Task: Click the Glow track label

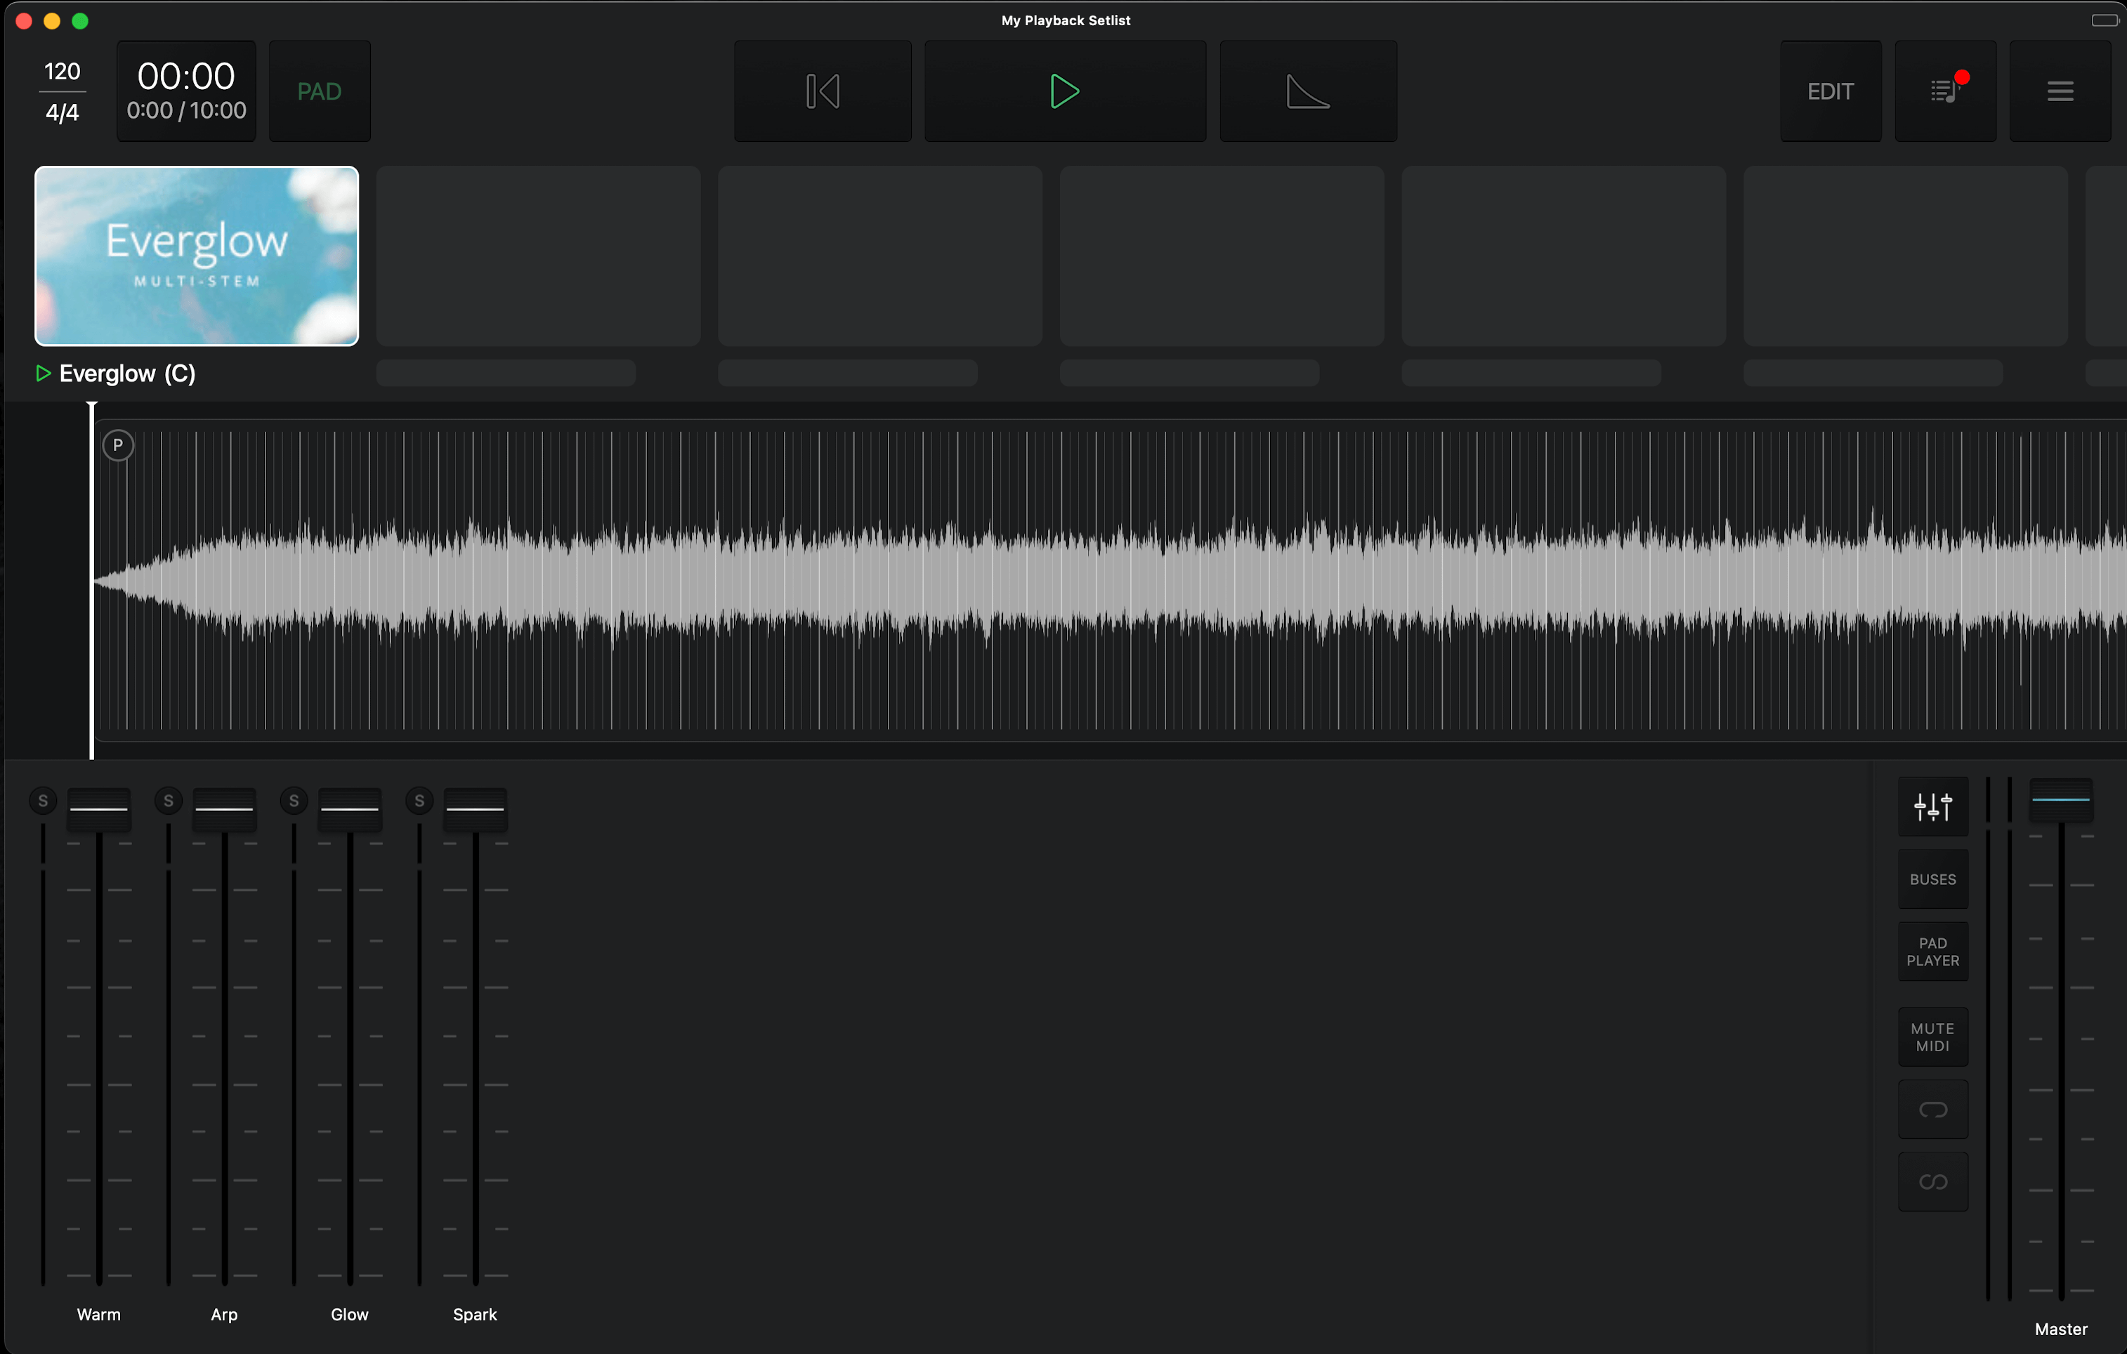Action: click(x=350, y=1314)
